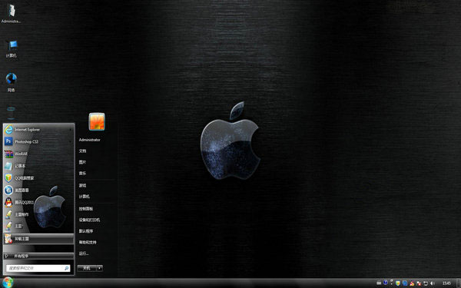Focus the Start menu search box
Image resolution: width=461 pixels, height=288 pixels.
[x=38, y=268]
